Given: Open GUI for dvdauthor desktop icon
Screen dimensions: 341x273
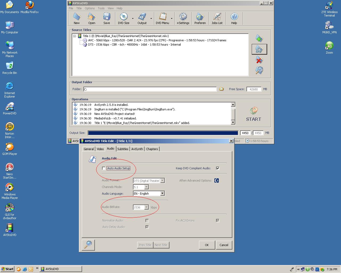Looking at the screenshot, I should pyautogui.click(x=10, y=211).
